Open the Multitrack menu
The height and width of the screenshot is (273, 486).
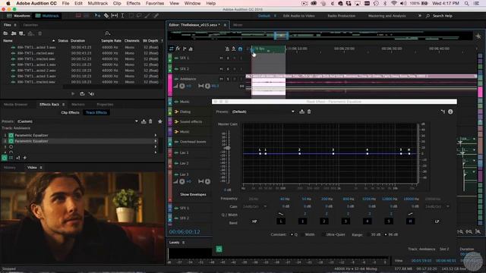click(x=98, y=3)
